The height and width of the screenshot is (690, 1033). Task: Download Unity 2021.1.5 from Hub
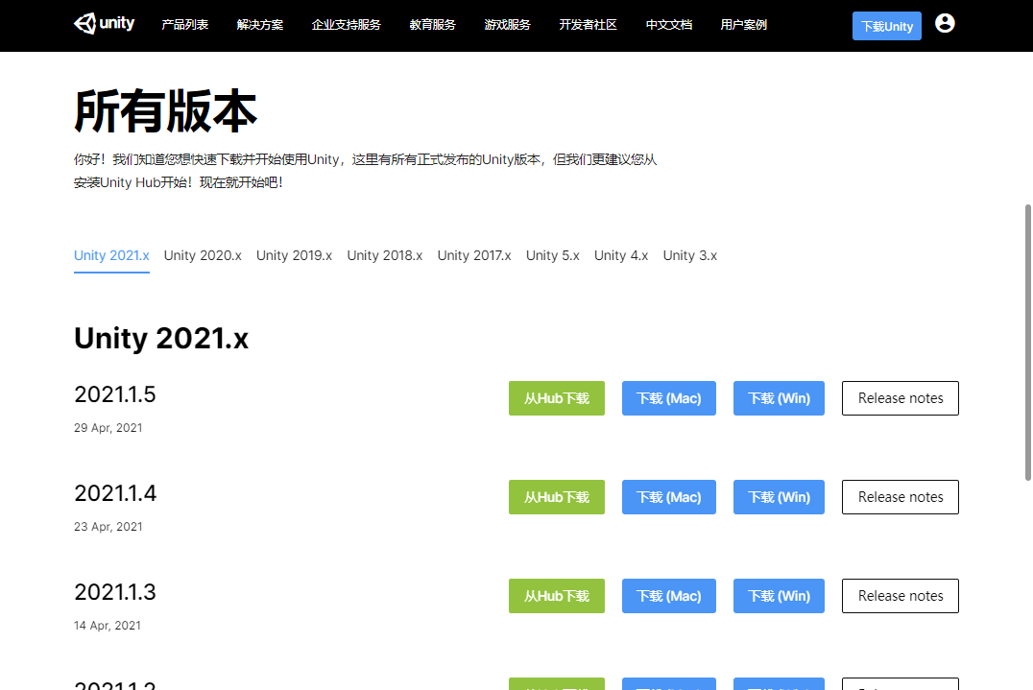coord(557,397)
